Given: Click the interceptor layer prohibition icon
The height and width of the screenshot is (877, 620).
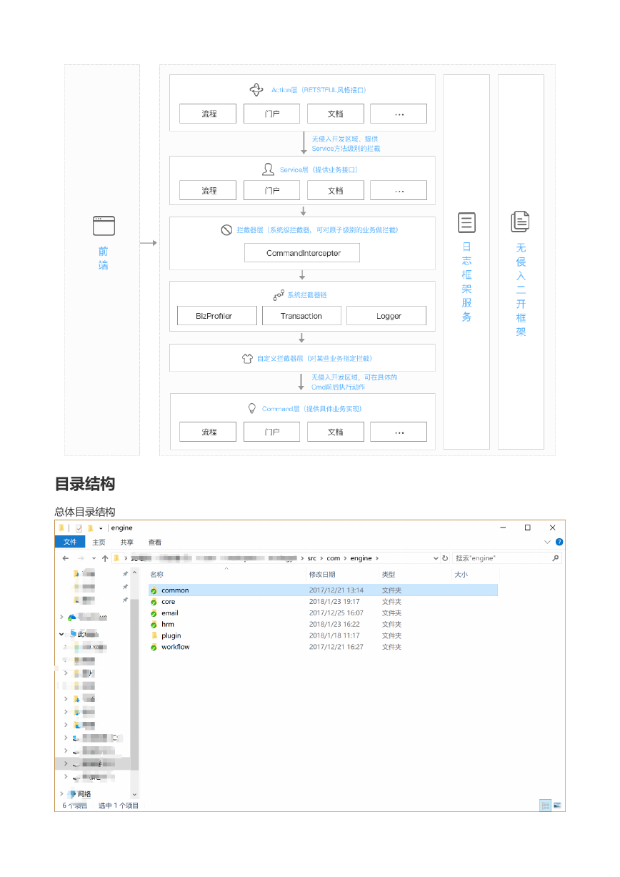Looking at the screenshot, I should tap(226, 230).
